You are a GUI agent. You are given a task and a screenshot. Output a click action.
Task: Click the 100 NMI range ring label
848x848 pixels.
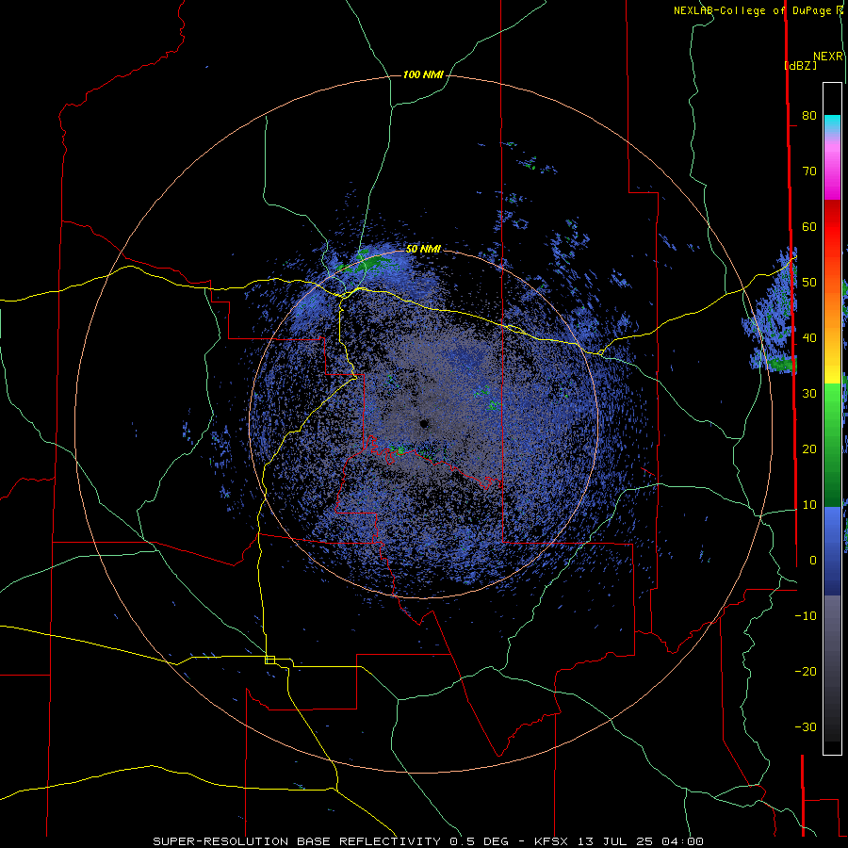coord(423,74)
